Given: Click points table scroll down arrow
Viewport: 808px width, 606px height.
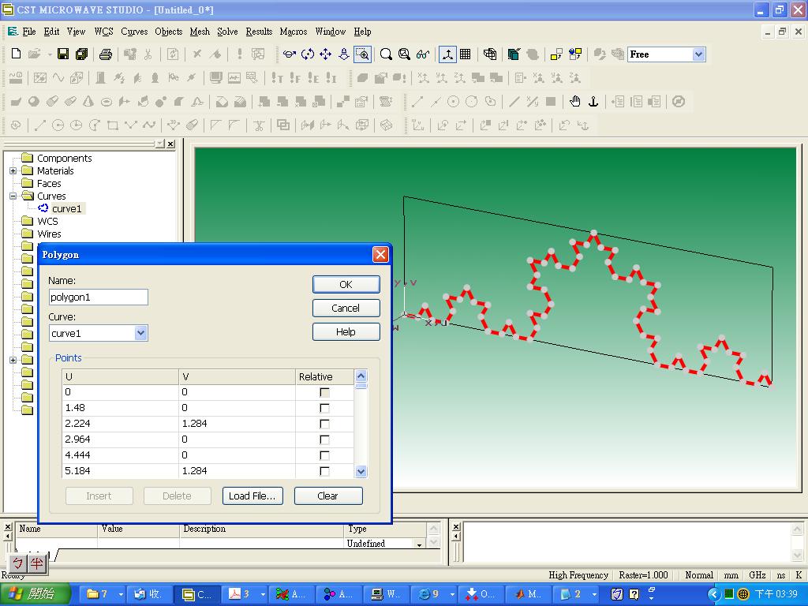Looking at the screenshot, I should pyautogui.click(x=361, y=471).
